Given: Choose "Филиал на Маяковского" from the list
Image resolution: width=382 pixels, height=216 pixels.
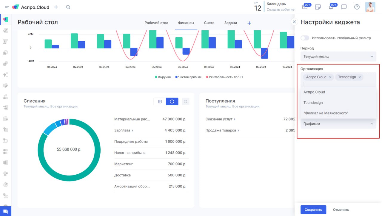Looking at the screenshot, I should click(x=338, y=113).
